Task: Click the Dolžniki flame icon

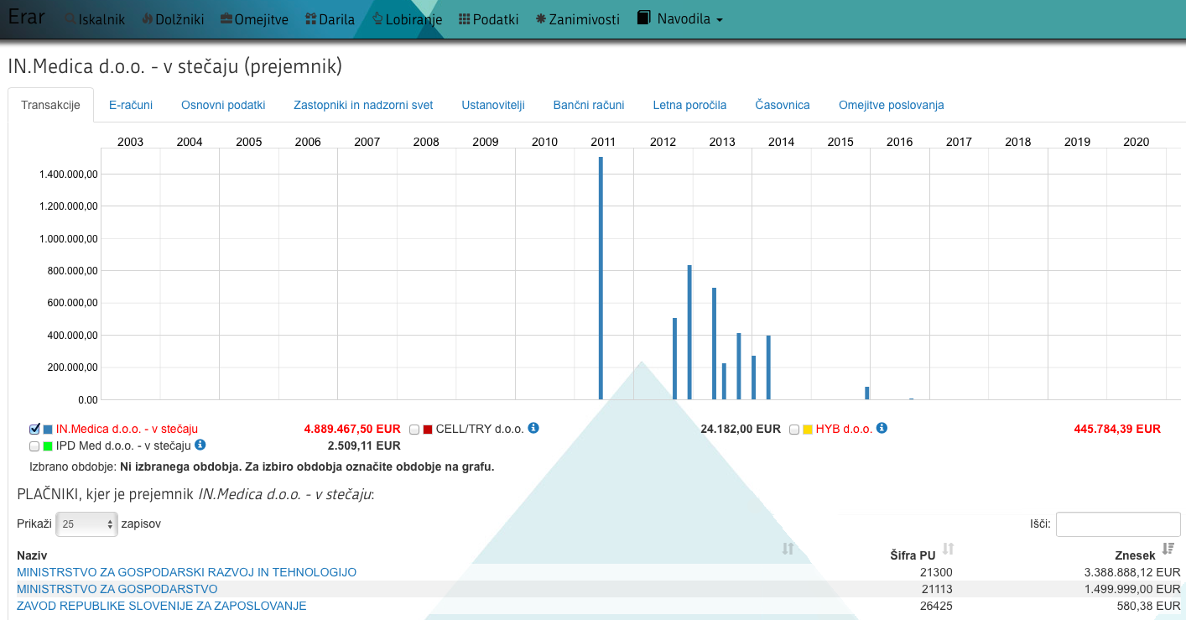Action: pyautogui.click(x=147, y=19)
